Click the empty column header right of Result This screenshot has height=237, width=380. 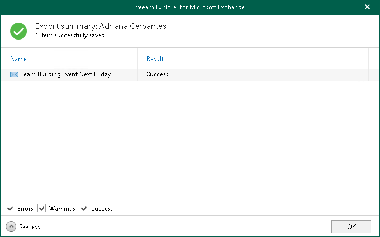point(373,59)
